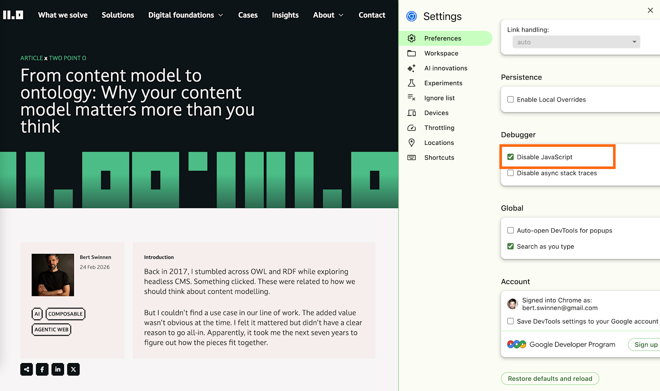The width and height of the screenshot is (660, 391).
Task: Open the AI innovations settings section
Action: coord(446,68)
